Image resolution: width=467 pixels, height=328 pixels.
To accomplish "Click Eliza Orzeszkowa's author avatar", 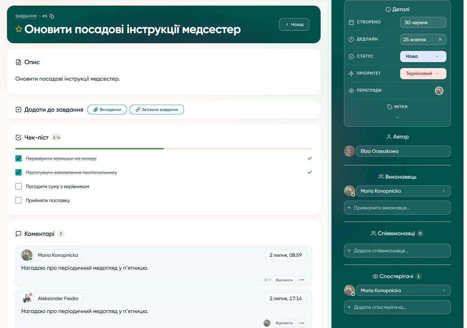I will pos(350,151).
